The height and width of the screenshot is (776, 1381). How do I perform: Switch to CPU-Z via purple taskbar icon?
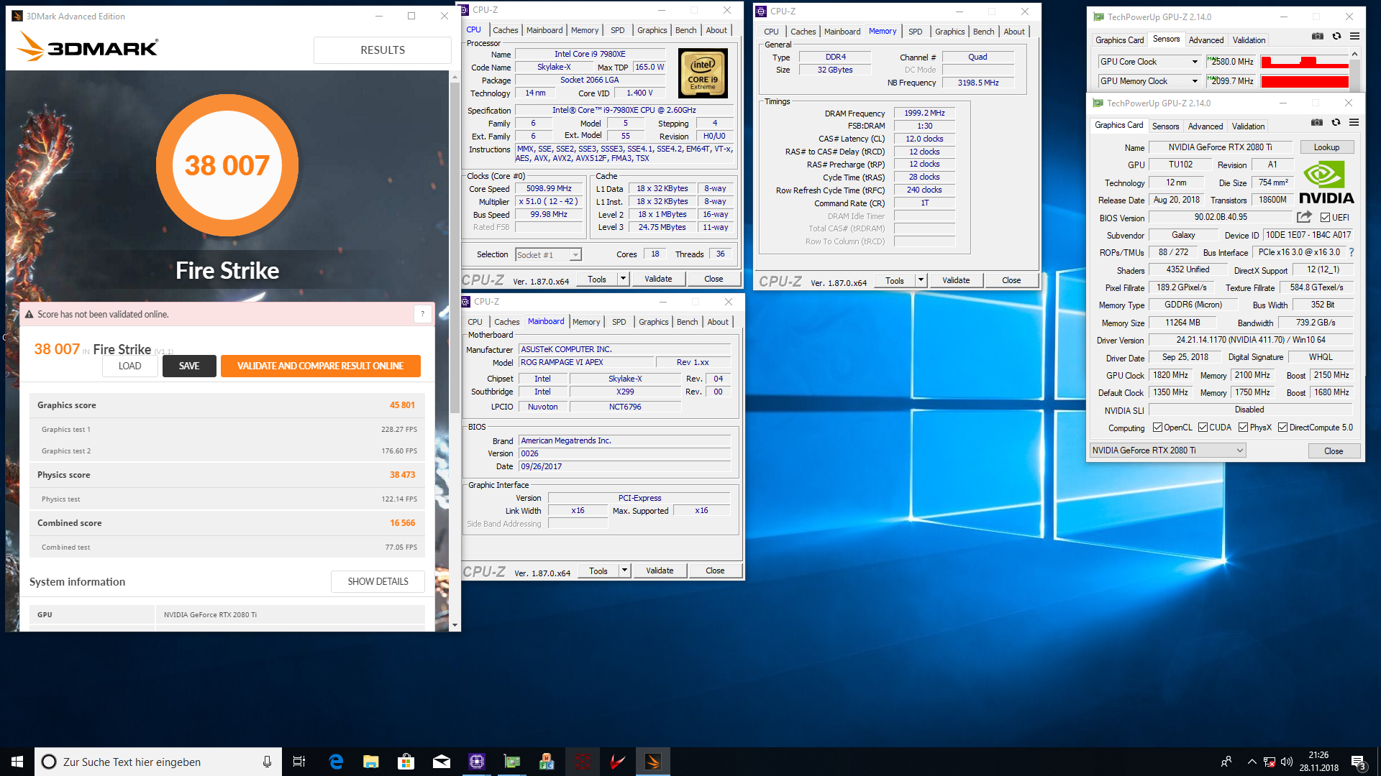click(x=476, y=762)
